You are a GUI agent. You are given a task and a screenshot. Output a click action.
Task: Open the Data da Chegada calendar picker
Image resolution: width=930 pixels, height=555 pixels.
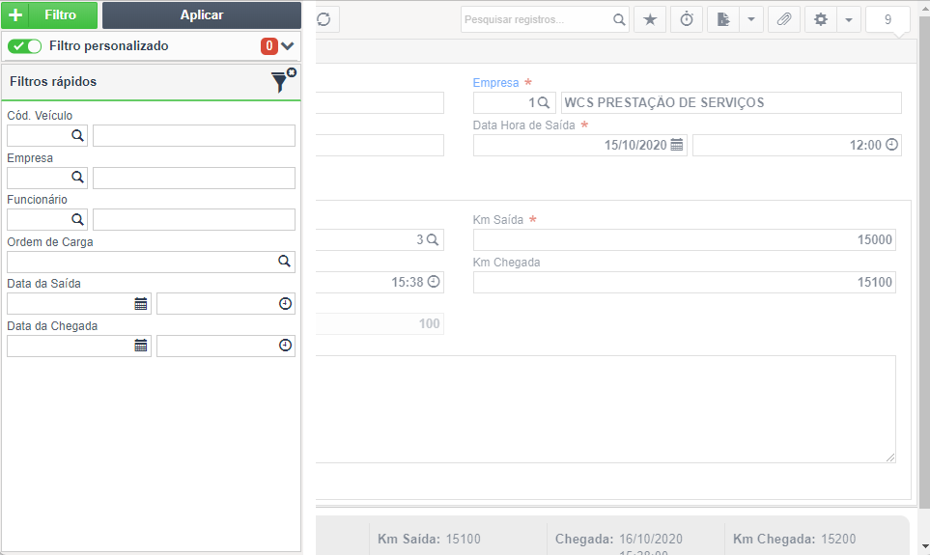141,346
